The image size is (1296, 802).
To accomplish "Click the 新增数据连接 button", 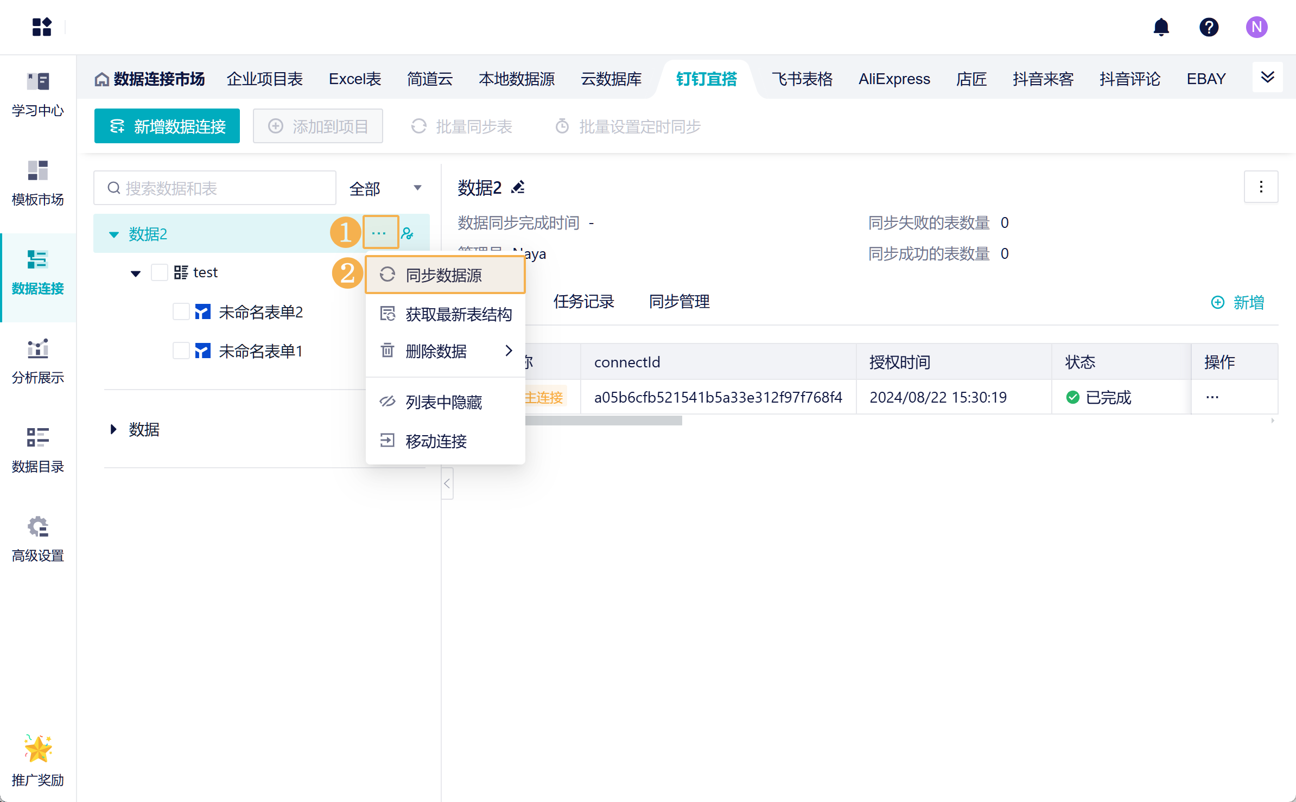I will pyautogui.click(x=167, y=126).
